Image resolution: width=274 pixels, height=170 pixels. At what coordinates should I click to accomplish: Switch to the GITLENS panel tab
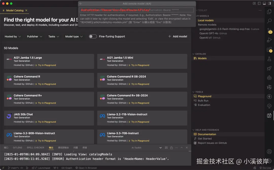click(x=18, y=148)
